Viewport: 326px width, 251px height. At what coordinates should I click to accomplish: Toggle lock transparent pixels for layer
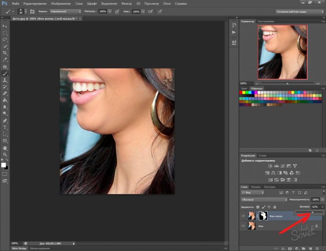tap(257, 207)
